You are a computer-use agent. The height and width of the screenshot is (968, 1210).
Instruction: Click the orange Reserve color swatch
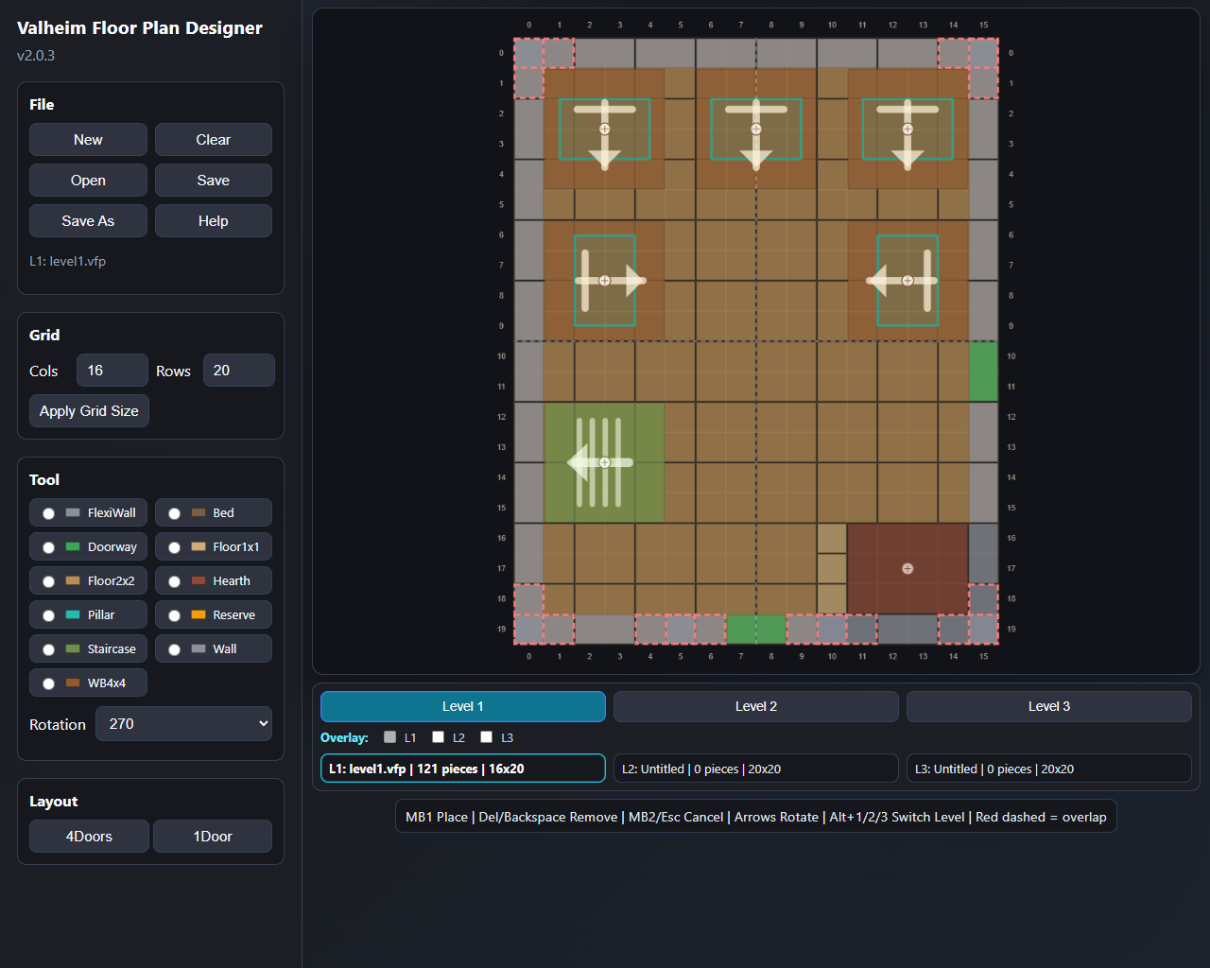coord(199,614)
